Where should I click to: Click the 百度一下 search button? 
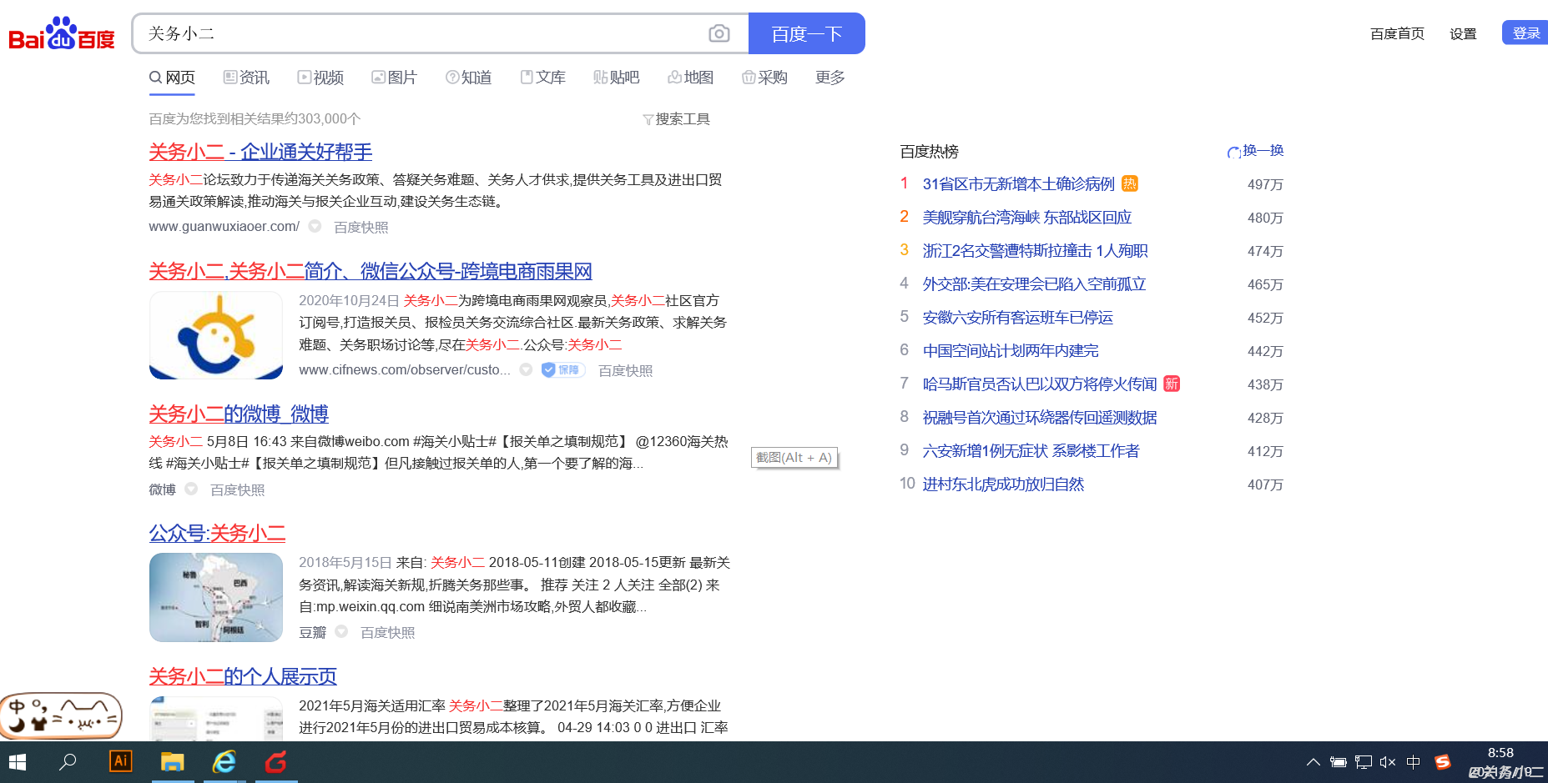807,33
